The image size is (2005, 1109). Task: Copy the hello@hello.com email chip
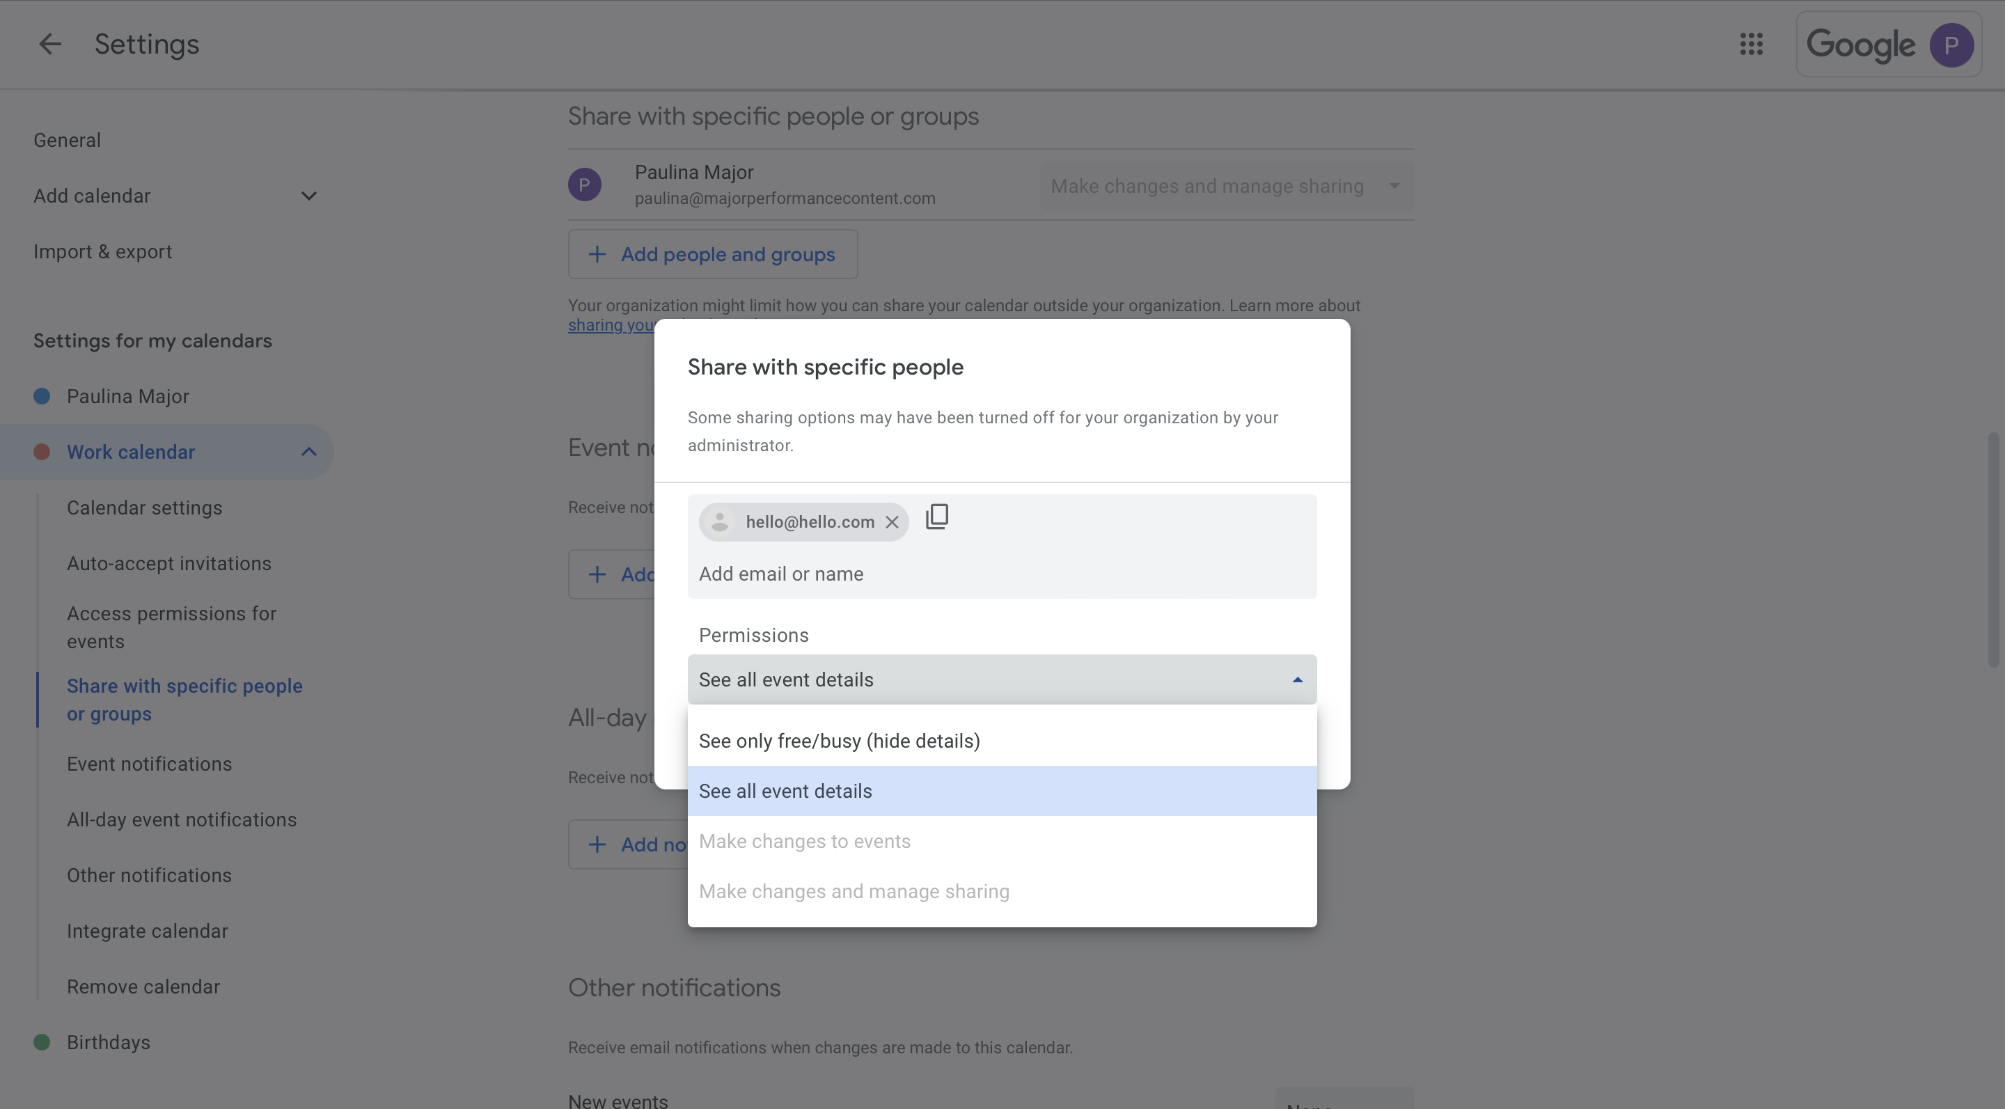[x=936, y=517]
